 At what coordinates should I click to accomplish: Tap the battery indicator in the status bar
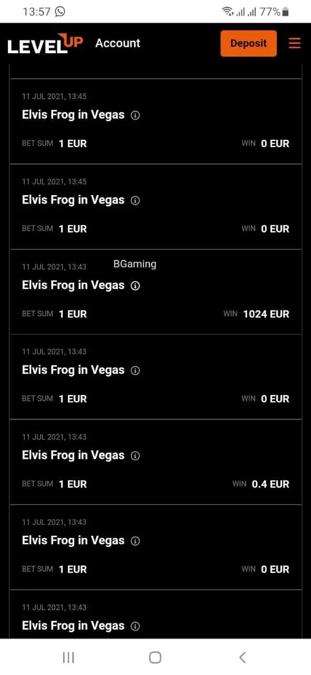286,11
